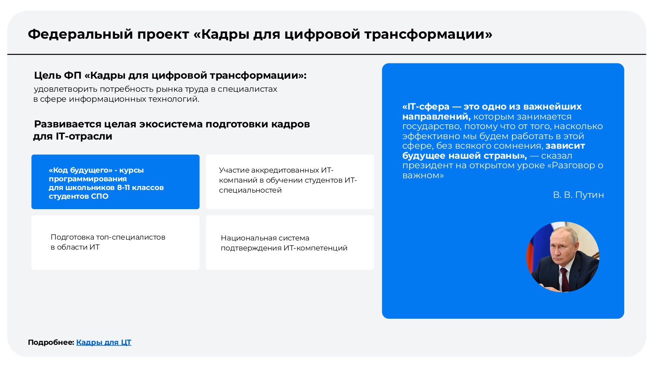Click the signature «В. В. Путин»

[579, 195]
